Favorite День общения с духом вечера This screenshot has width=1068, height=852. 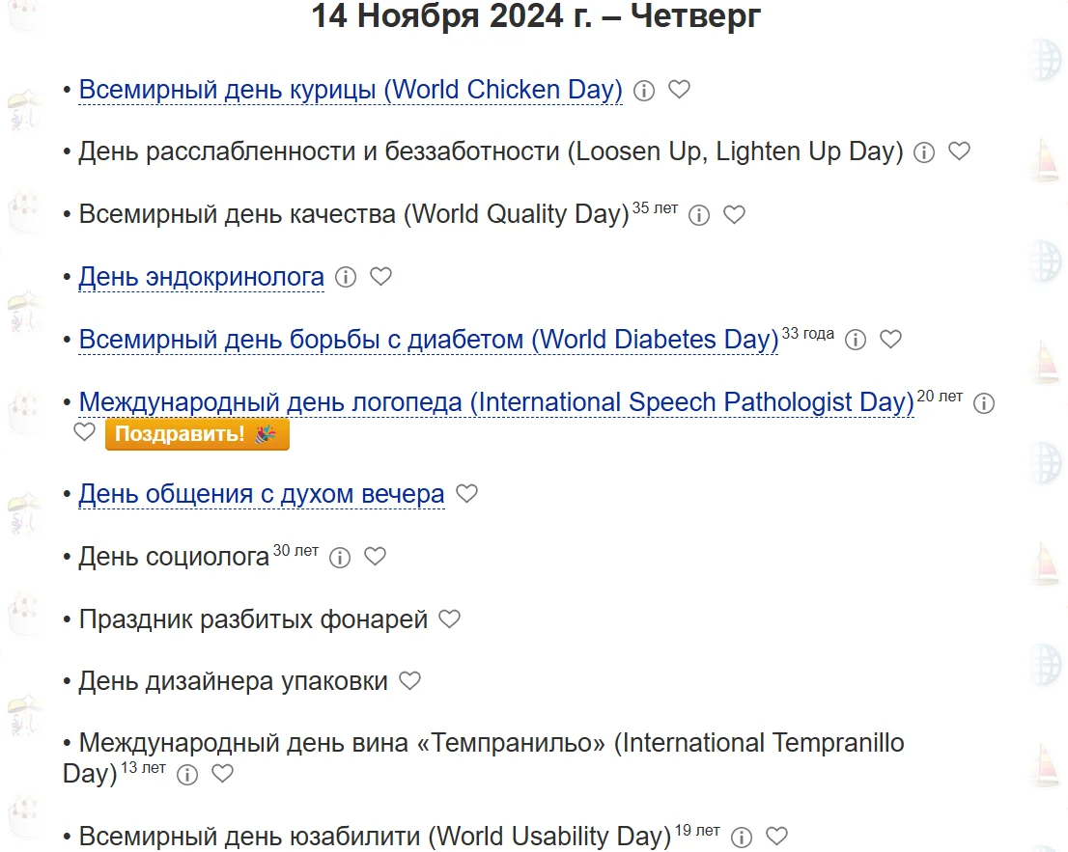pos(467,494)
